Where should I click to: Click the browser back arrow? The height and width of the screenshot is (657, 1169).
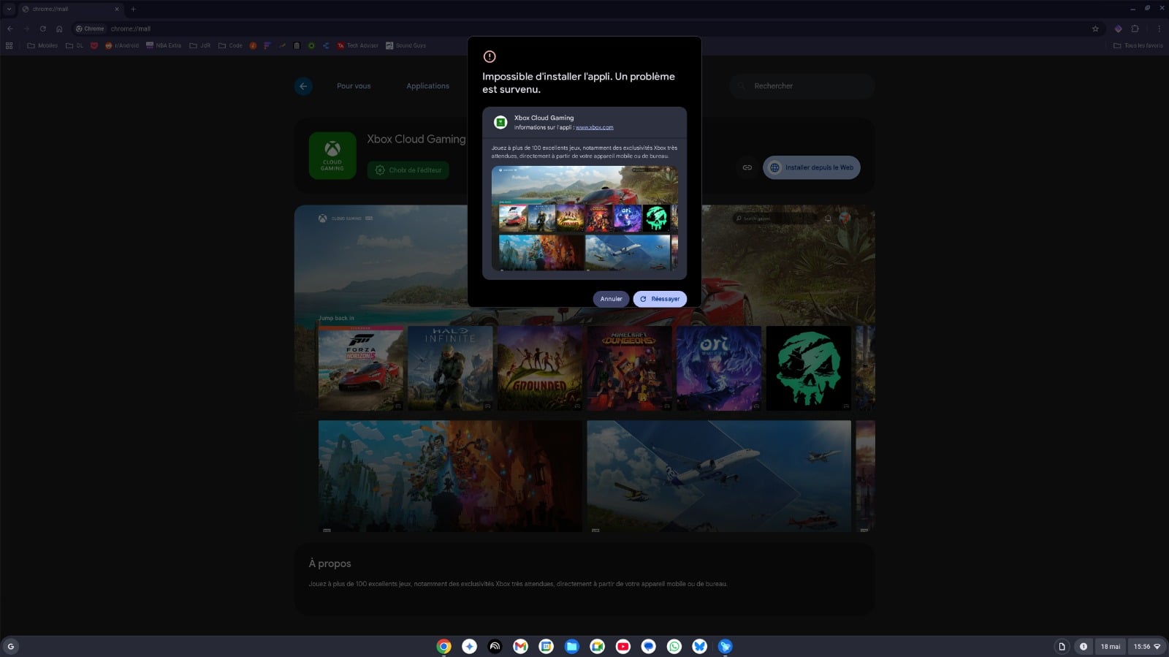pyautogui.click(x=10, y=29)
